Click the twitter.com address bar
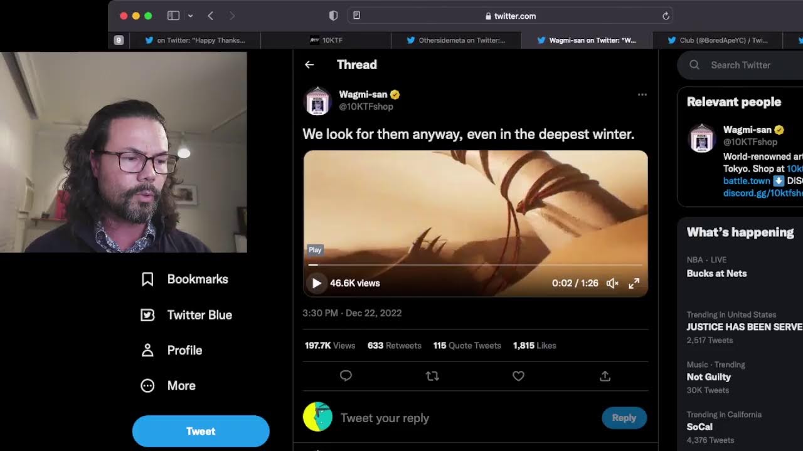Image resolution: width=803 pixels, height=451 pixels. (x=511, y=16)
